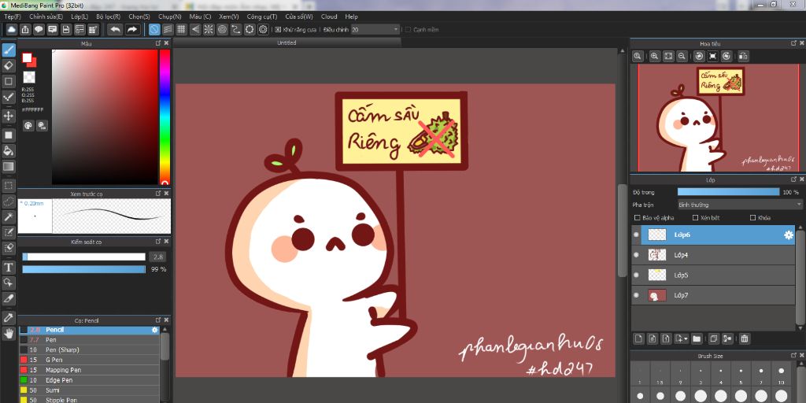Click zoom out icon in Navigator panel
Screen dimensions: 806x403
coord(682,56)
